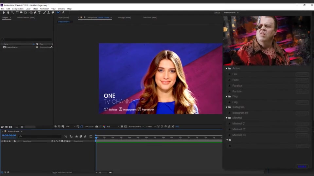Select the Eraser tool
Screen dimensions: 314x176
tap(53, 12)
